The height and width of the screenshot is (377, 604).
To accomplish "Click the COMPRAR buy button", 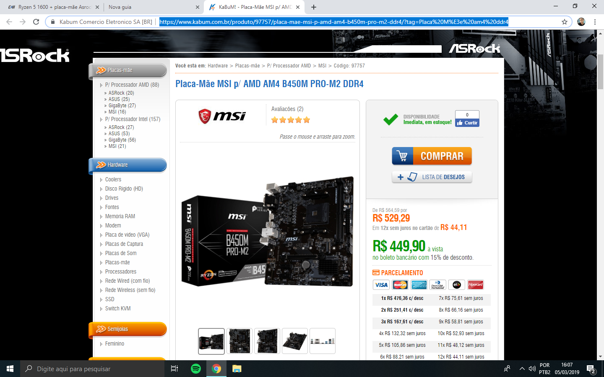I will [x=432, y=156].
